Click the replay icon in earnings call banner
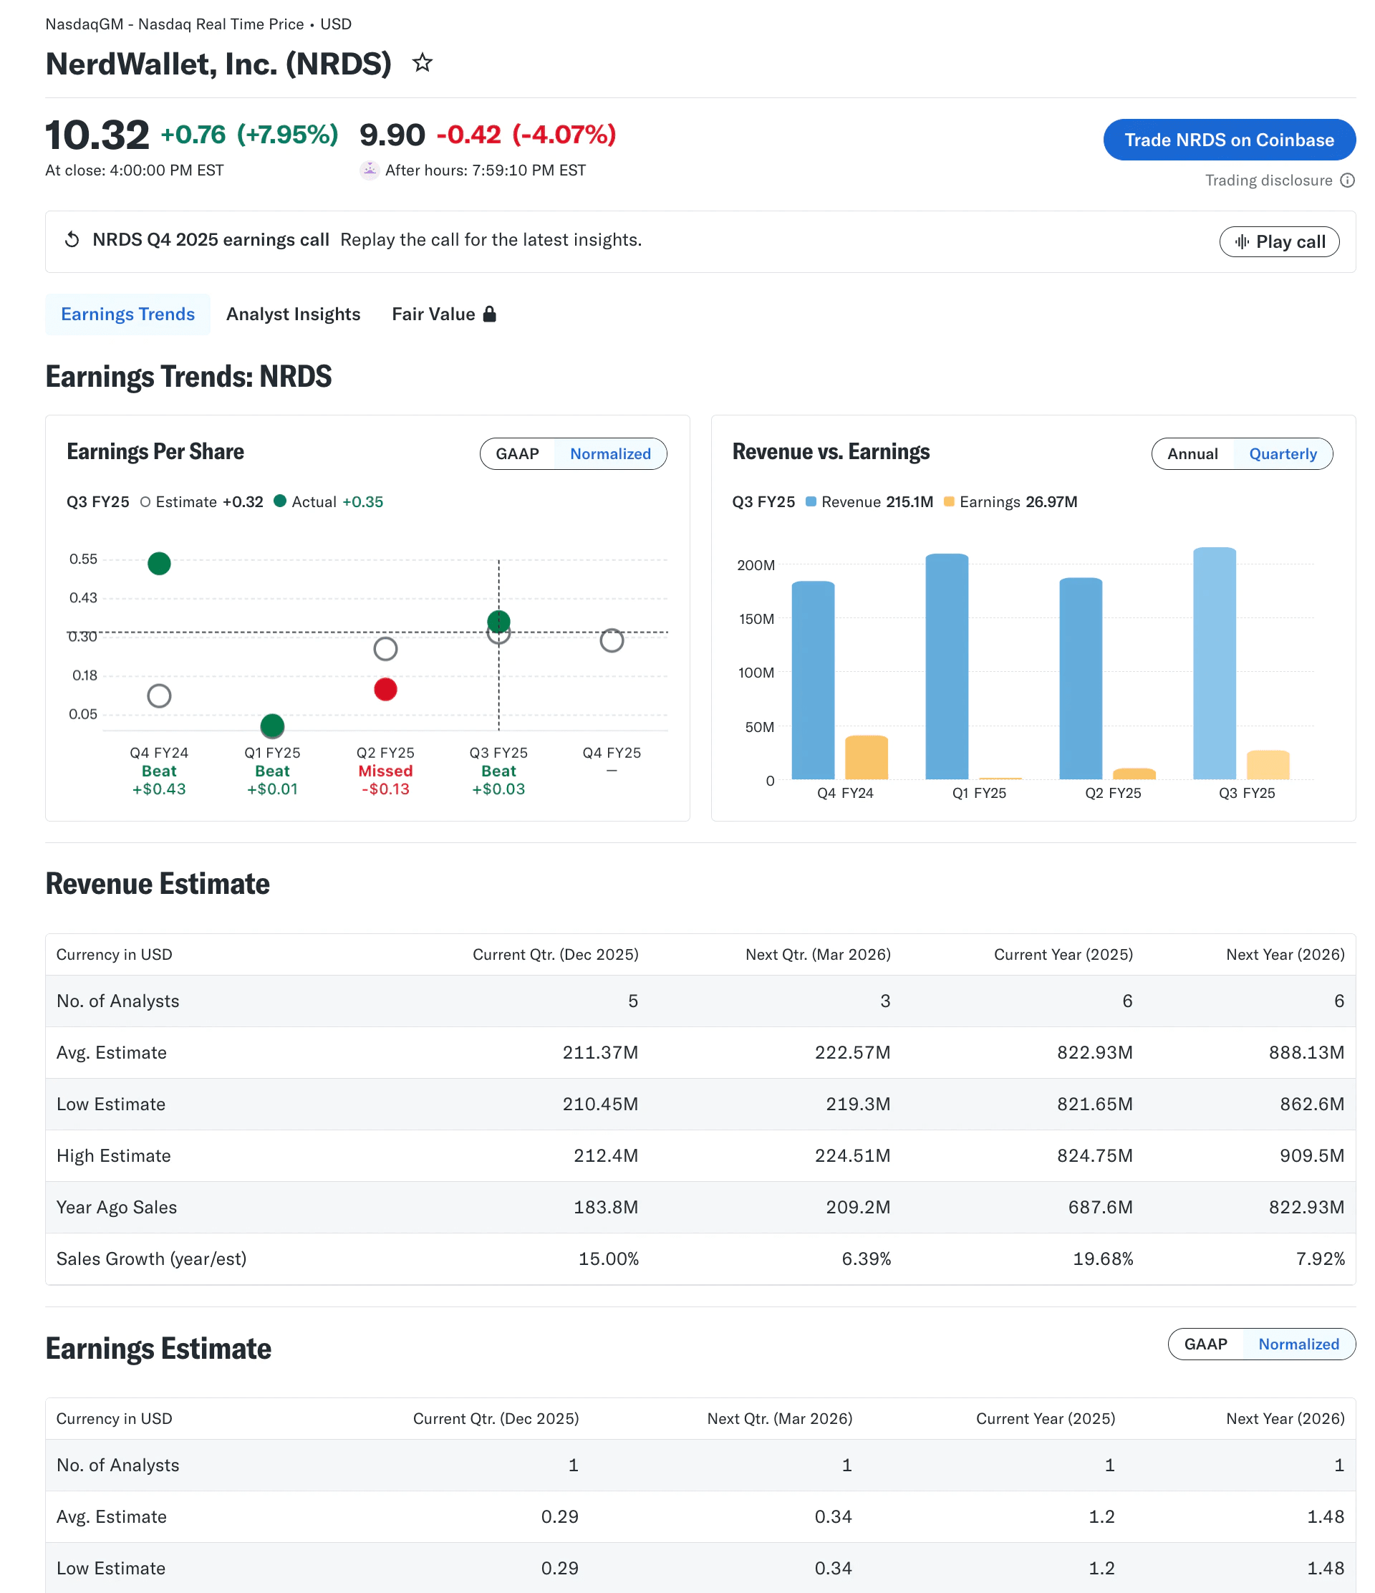Viewport: 1375px width, 1593px height. [x=72, y=239]
